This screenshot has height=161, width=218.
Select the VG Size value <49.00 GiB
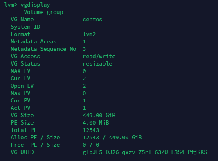99,115
